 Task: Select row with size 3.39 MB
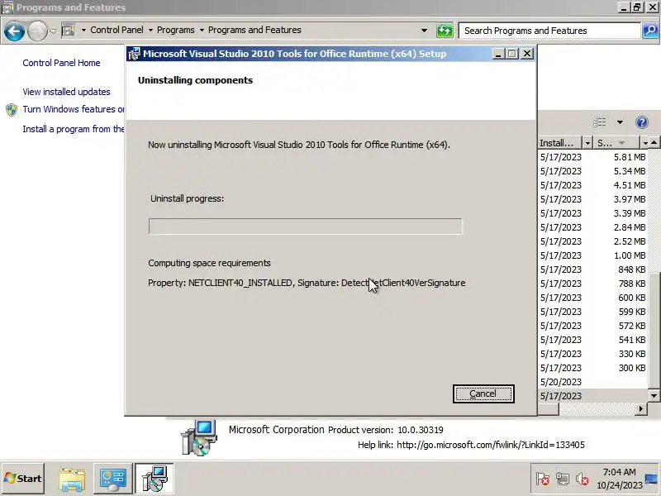[592, 213]
